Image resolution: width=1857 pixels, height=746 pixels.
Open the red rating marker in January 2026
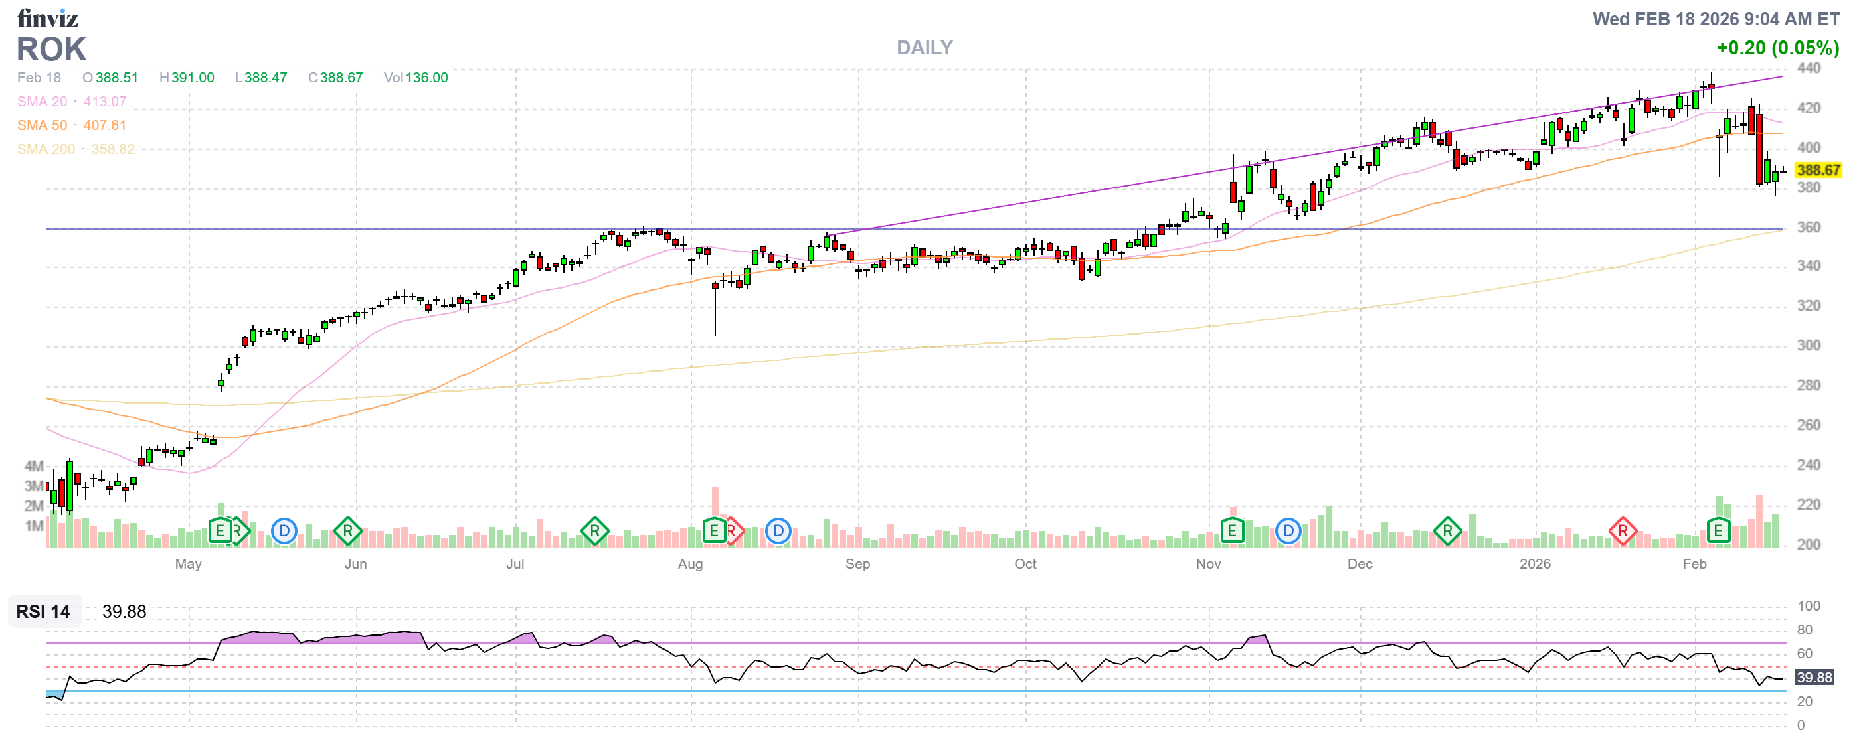point(1623,532)
